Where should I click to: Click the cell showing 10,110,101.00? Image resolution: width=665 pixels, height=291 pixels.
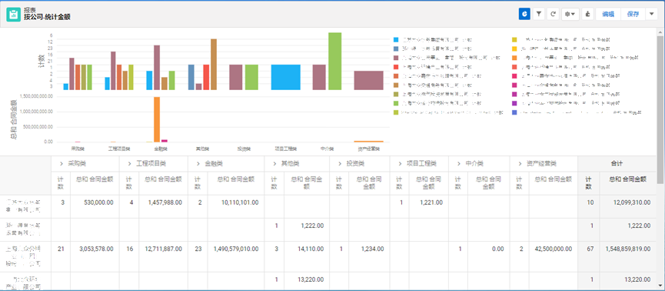pyautogui.click(x=236, y=206)
